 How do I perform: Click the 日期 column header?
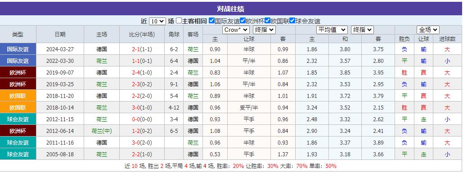60,34
